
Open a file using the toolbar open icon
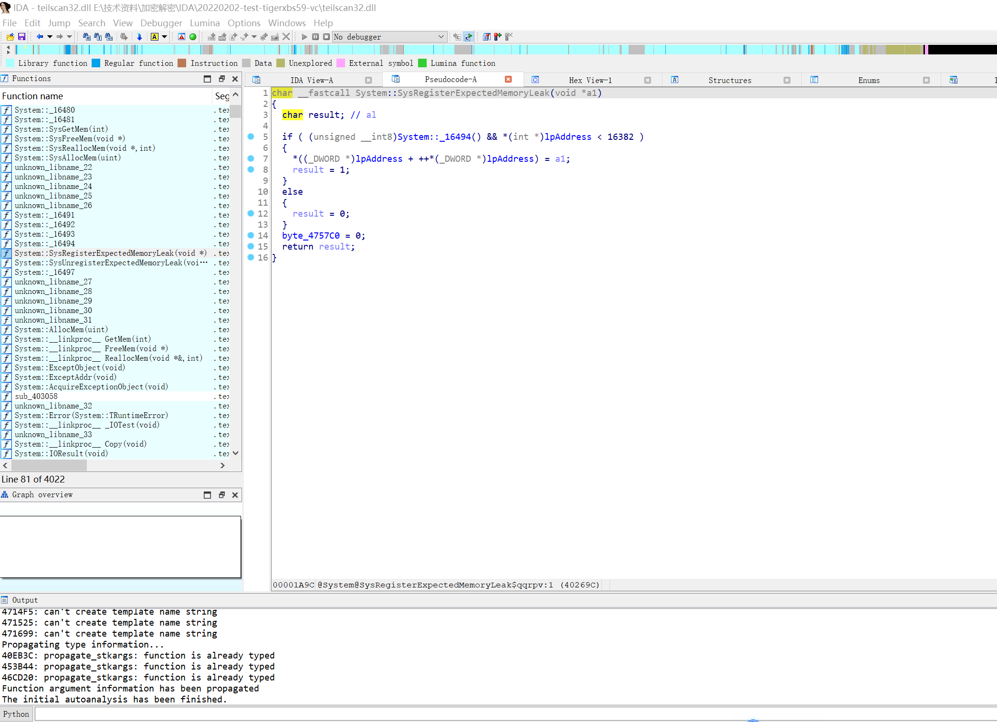[10, 37]
